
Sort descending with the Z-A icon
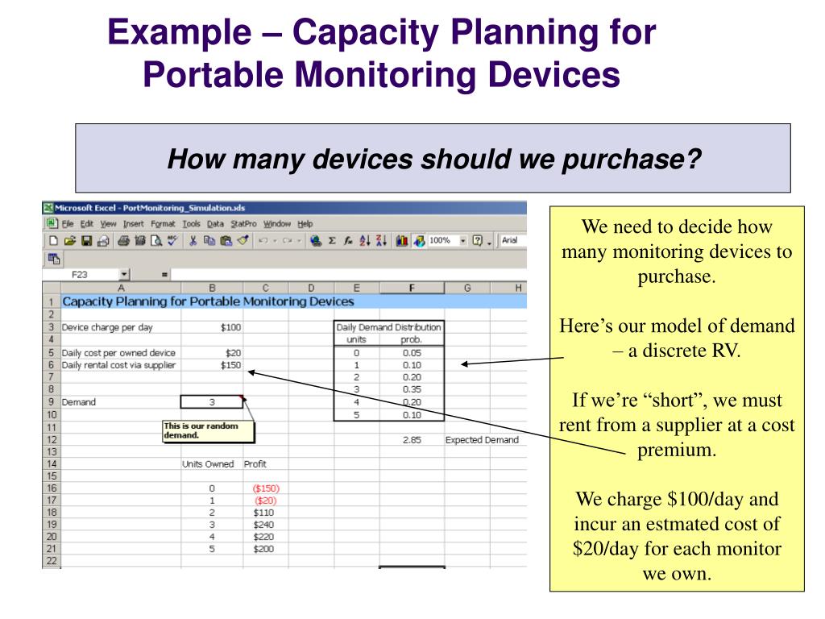tap(381, 240)
